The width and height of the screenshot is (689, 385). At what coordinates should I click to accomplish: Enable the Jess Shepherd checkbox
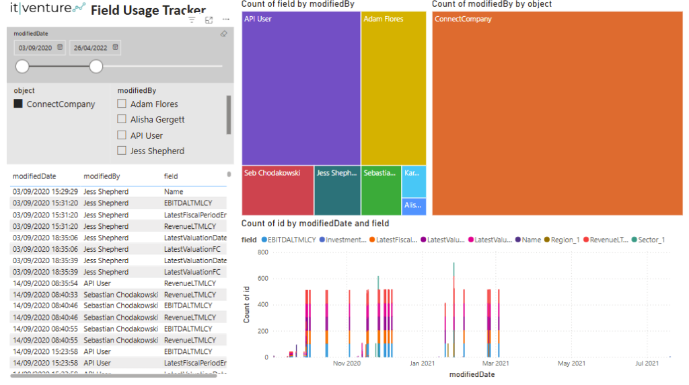coord(122,151)
